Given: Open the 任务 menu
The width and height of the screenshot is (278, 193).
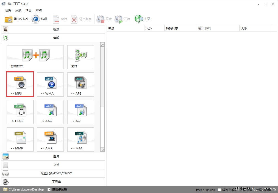Looking at the screenshot, I should [x=8, y=10].
